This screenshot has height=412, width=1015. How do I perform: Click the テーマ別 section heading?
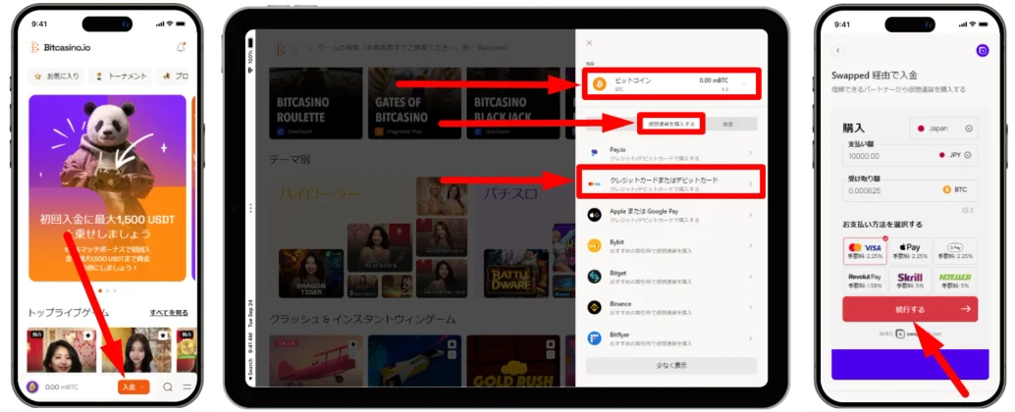tap(290, 159)
